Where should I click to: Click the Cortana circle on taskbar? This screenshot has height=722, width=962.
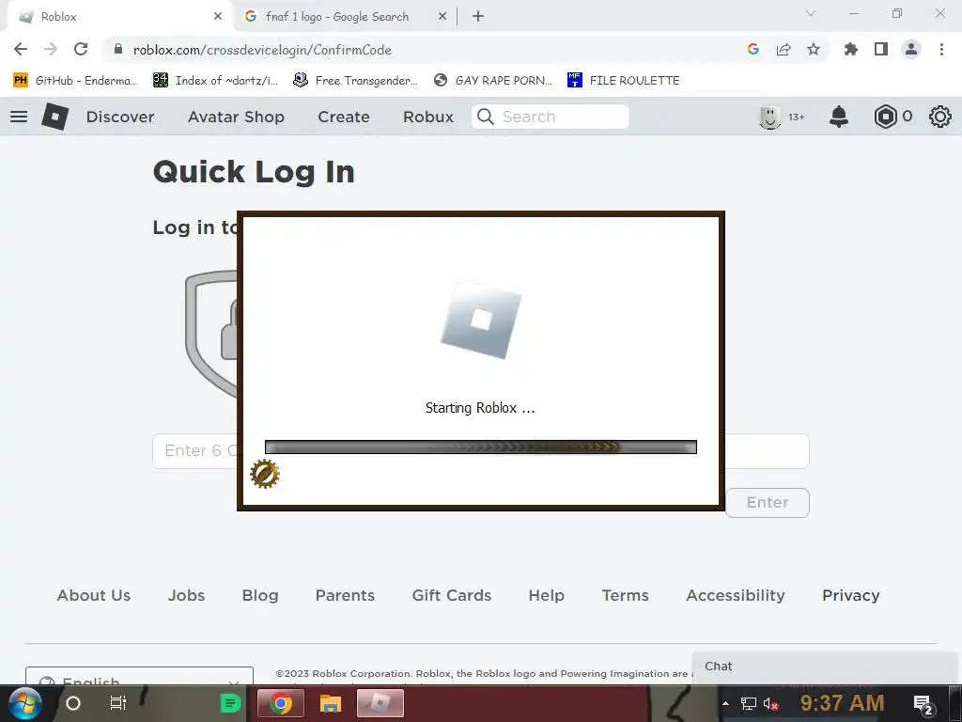(73, 703)
